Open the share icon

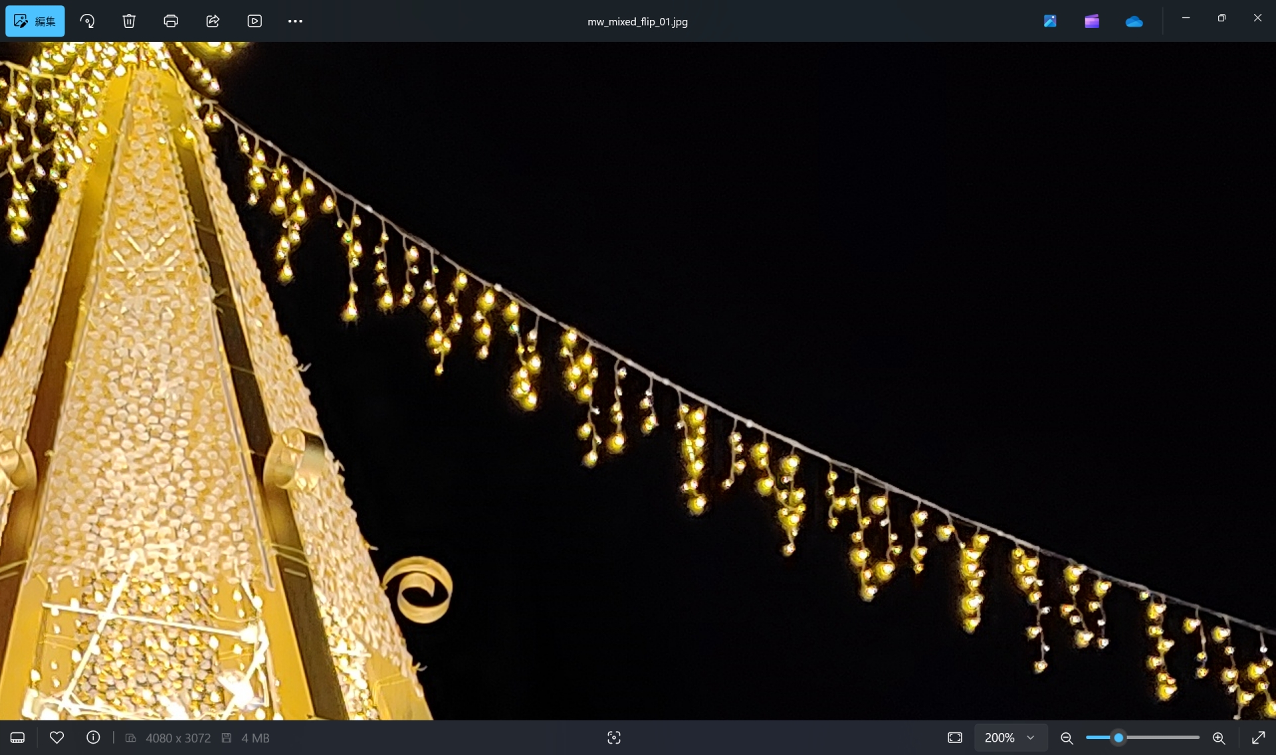pyautogui.click(x=213, y=21)
